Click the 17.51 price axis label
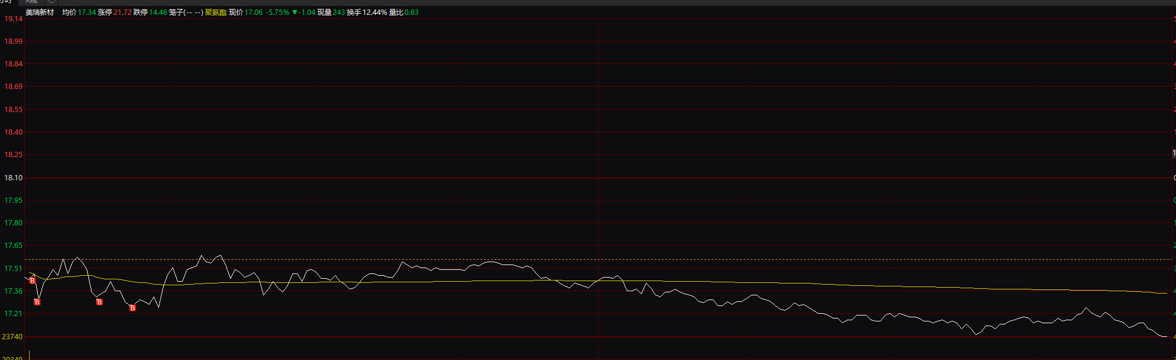 14,269
